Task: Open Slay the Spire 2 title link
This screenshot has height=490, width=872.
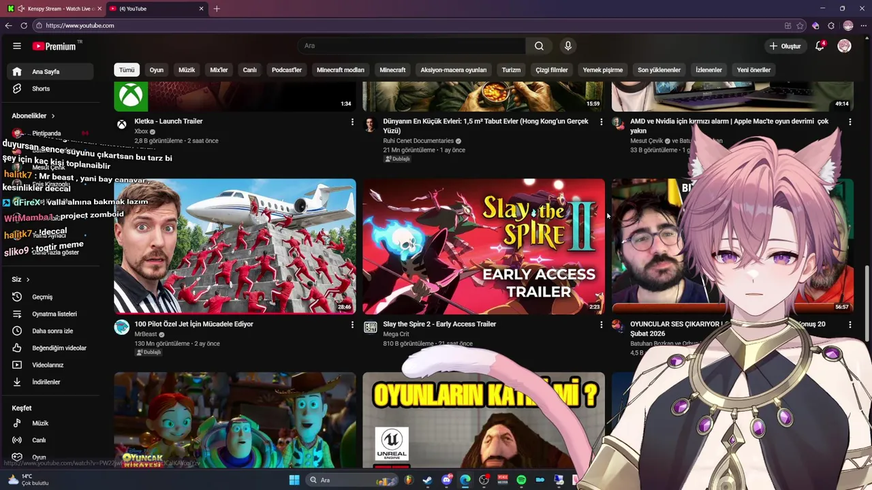Action: tap(439, 324)
